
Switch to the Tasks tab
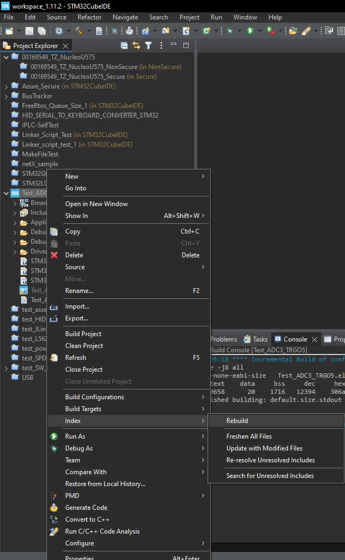click(256, 339)
